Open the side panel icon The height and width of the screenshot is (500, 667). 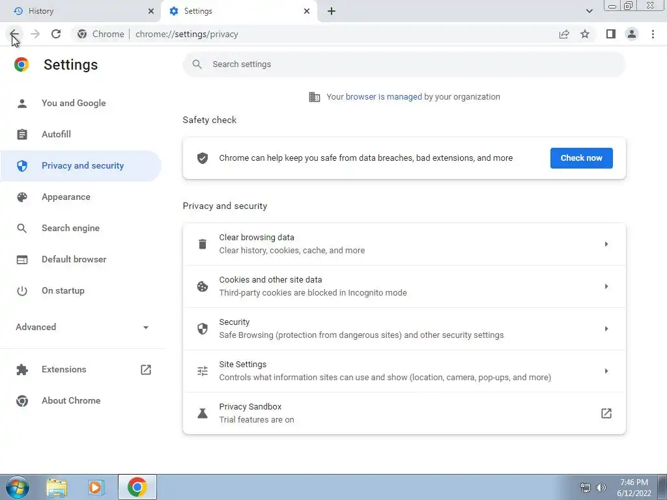point(611,34)
